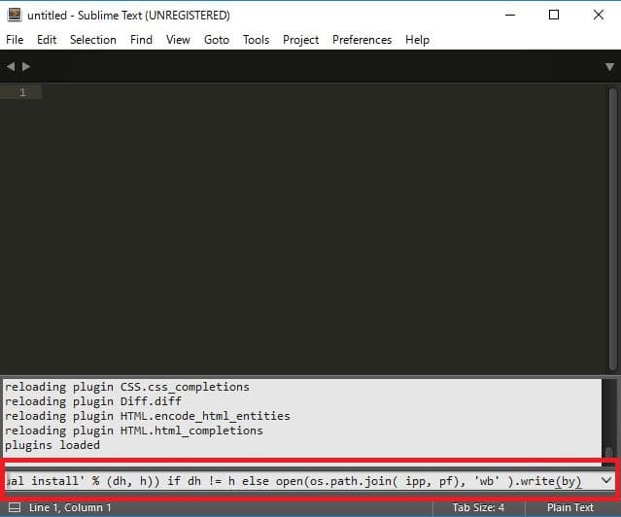Open the Tools menu
The height and width of the screenshot is (517, 621).
click(257, 40)
